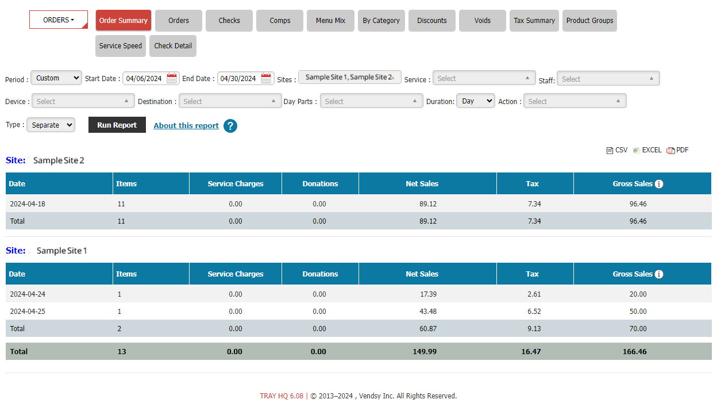Open the Start Date calendar picker icon
717x403 pixels.
click(x=172, y=78)
